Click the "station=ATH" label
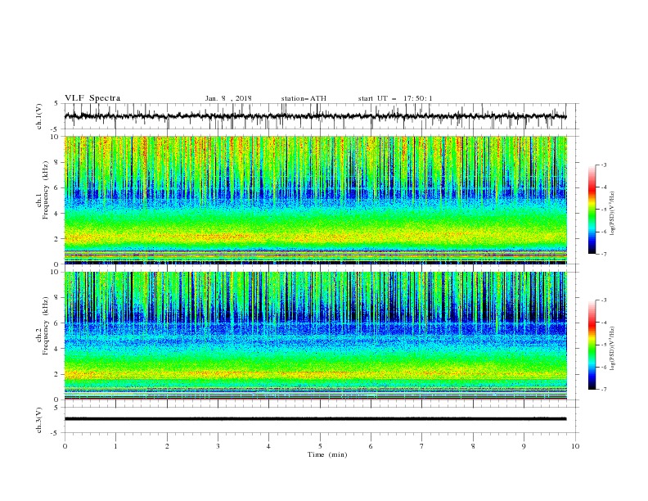Viewport: 648px width, 501px height. 304,98
